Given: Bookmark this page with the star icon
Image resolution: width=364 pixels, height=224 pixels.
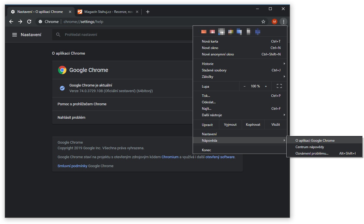Looking at the screenshot, I should (263, 22).
